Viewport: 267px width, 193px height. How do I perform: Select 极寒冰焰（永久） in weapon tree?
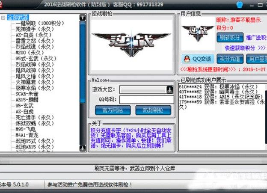[x=35, y=88]
